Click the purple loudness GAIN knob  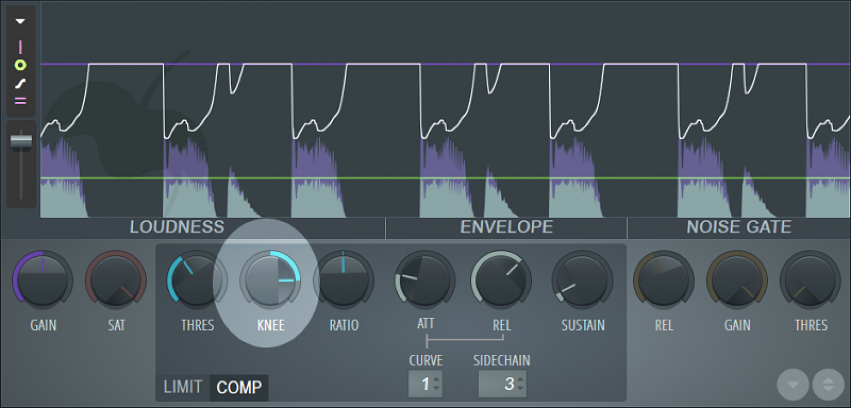tap(43, 280)
